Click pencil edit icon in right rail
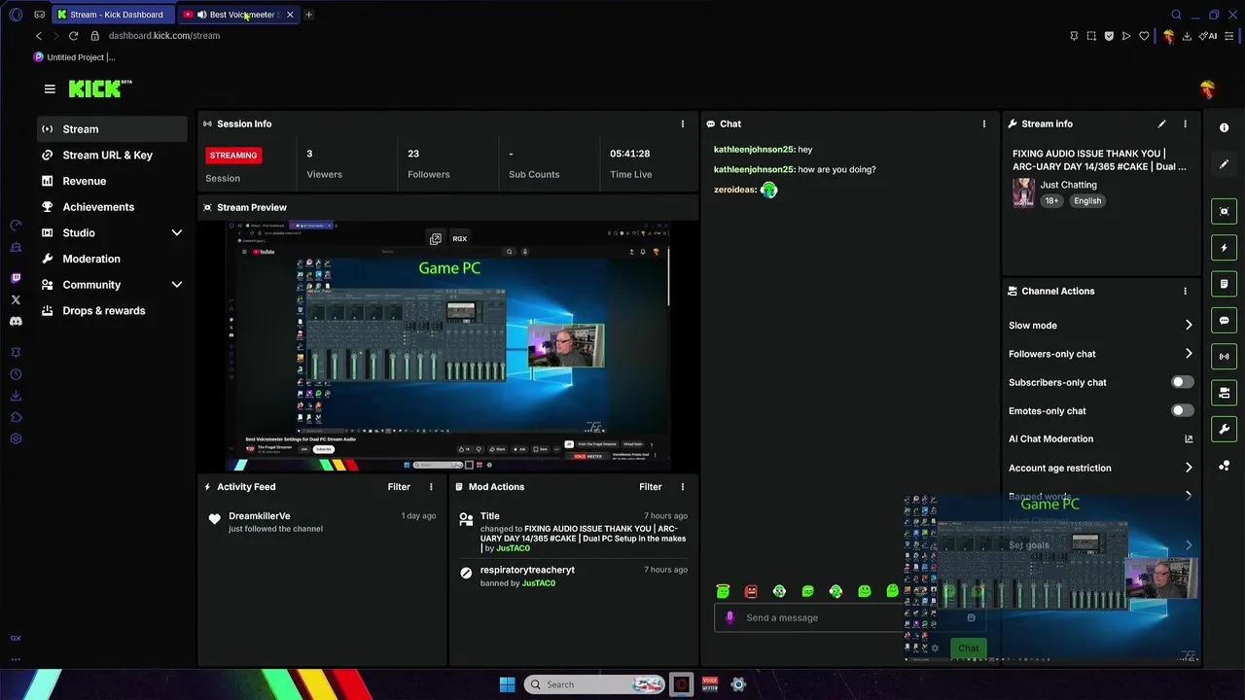 [1224, 164]
